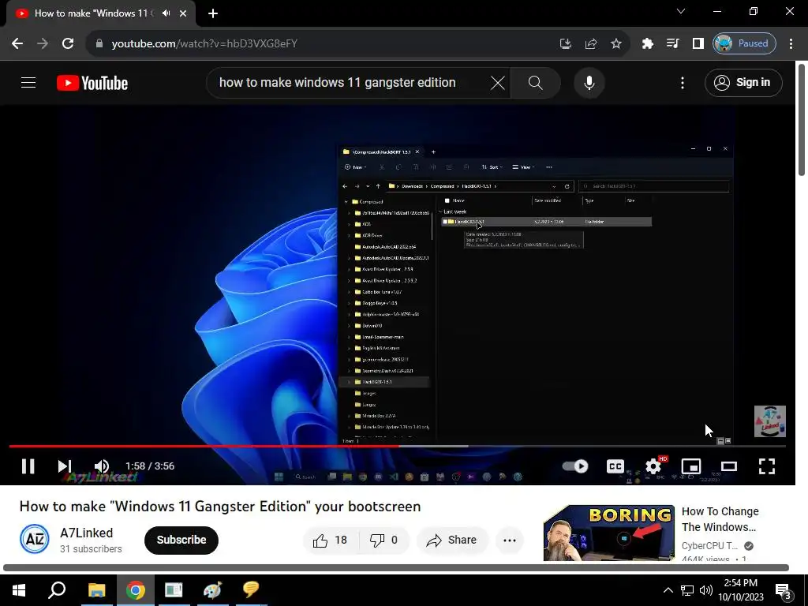Open the Paint taskbar icon
This screenshot has width=808, height=606.
(212, 590)
